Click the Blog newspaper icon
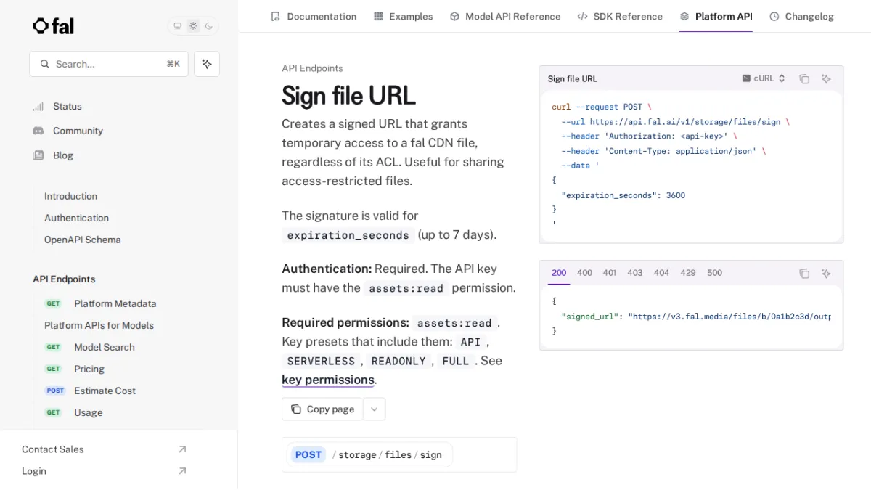The height and width of the screenshot is (490, 871). [x=38, y=155]
